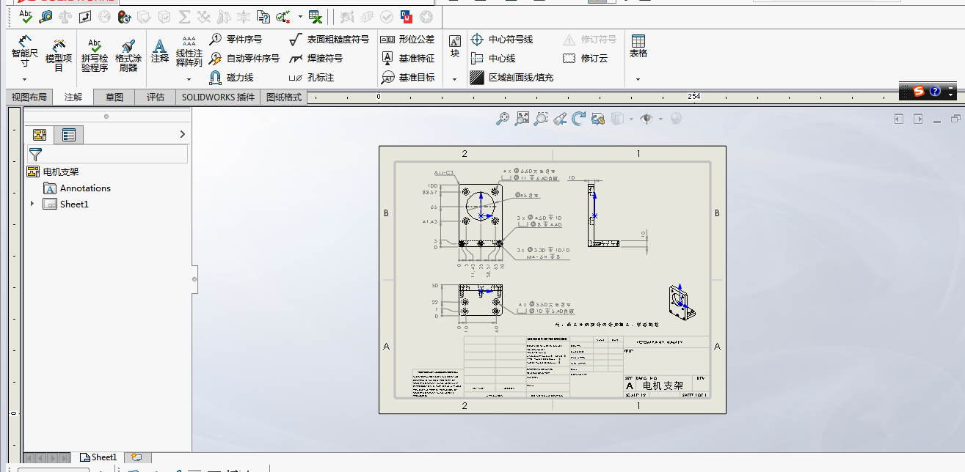Insert a 修订云 revision cloud

pyautogui.click(x=586, y=58)
